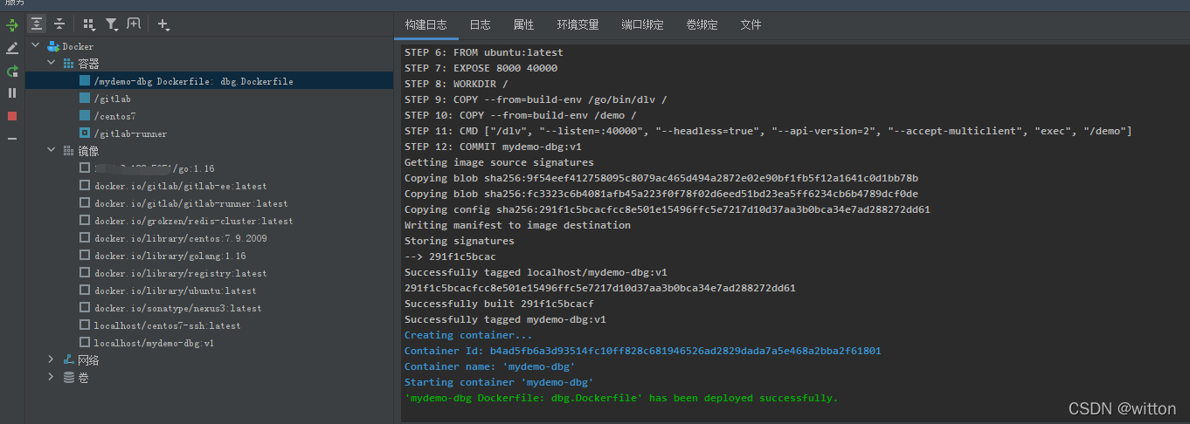Click the 镜像 images grid icon
Viewport: 1190px width, 424px height.
tap(69, 151)
